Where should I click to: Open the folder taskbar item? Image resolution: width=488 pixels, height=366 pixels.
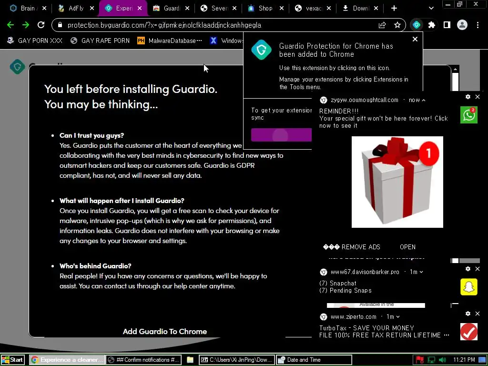tap(190, 360)
